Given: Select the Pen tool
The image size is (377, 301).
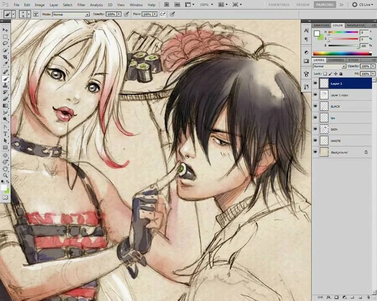Looking at the screenshot, I should (5, 127).
